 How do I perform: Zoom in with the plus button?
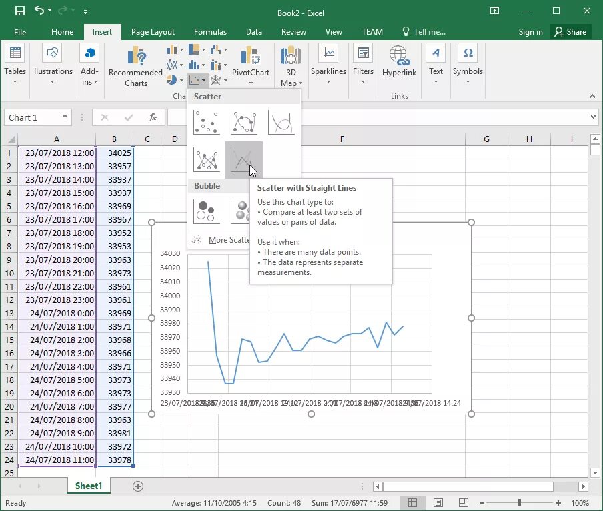tap(558, 503)
